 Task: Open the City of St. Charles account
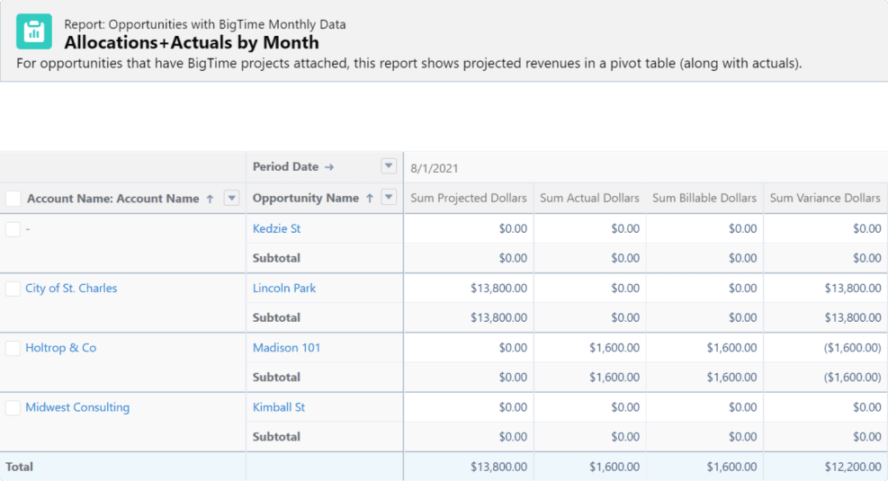pyautogui.click(x=71, y=288)
